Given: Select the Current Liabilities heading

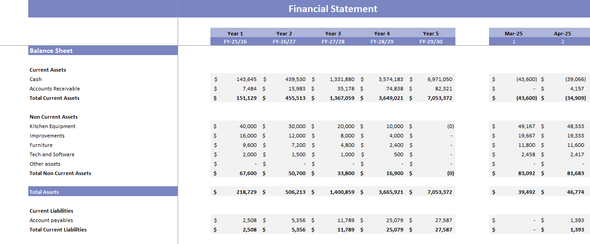Looking at the screenshot, I should [51, 211].
